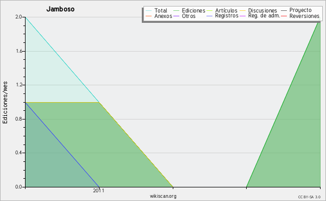The width and height of the screenshot is (326, 201).
Task: Click the 0.0 y-axis tick label
Action: point(18,187)
